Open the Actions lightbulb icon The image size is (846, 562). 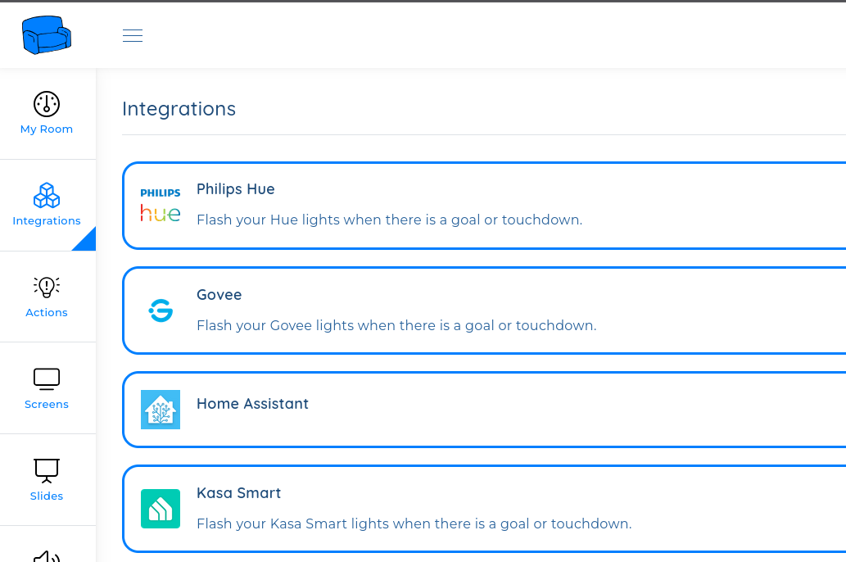pos(47,288)
